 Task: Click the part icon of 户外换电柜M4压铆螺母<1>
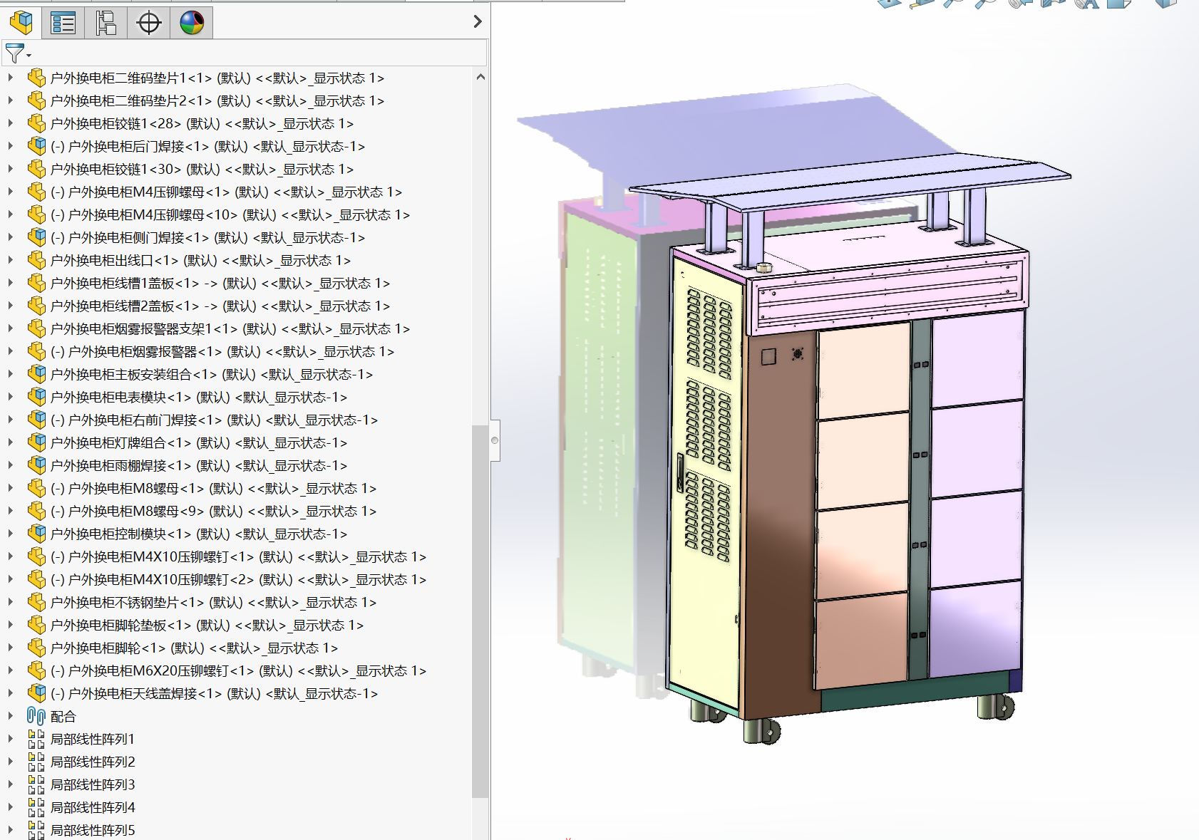click(36, 192)
